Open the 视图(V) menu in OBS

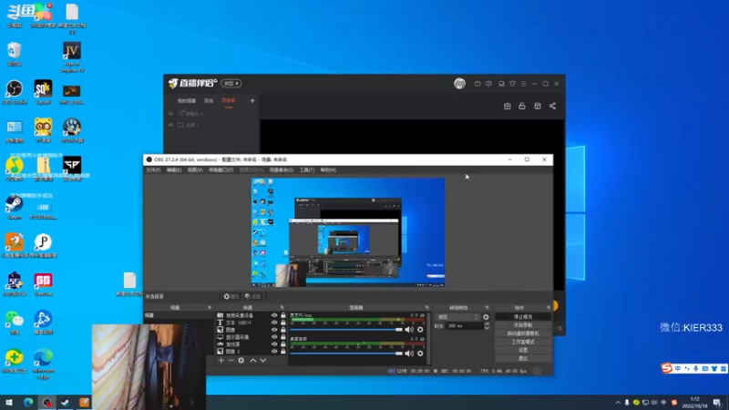coord(195,170)
